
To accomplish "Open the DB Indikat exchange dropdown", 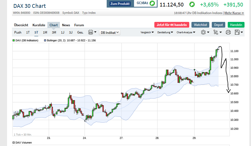I will coord(110,32).
